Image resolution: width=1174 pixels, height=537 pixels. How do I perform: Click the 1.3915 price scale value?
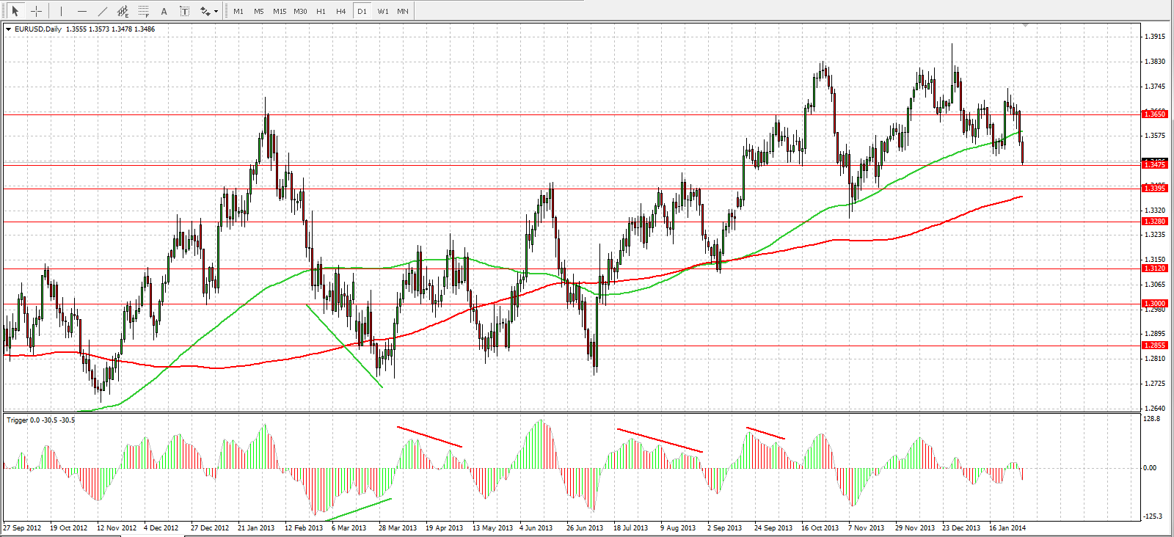(1155, 37)
